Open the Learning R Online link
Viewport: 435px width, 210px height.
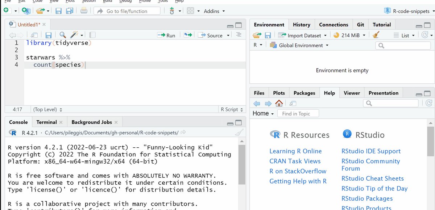(295, 151)
